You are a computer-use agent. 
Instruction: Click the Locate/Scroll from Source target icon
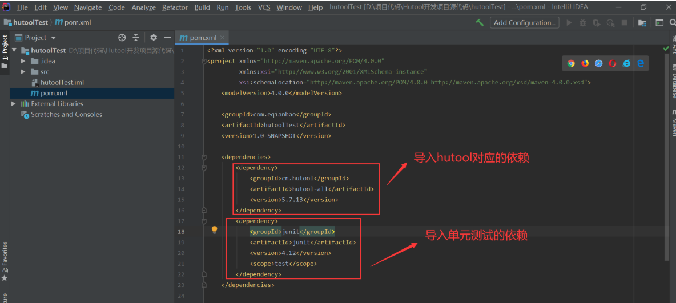122,38
